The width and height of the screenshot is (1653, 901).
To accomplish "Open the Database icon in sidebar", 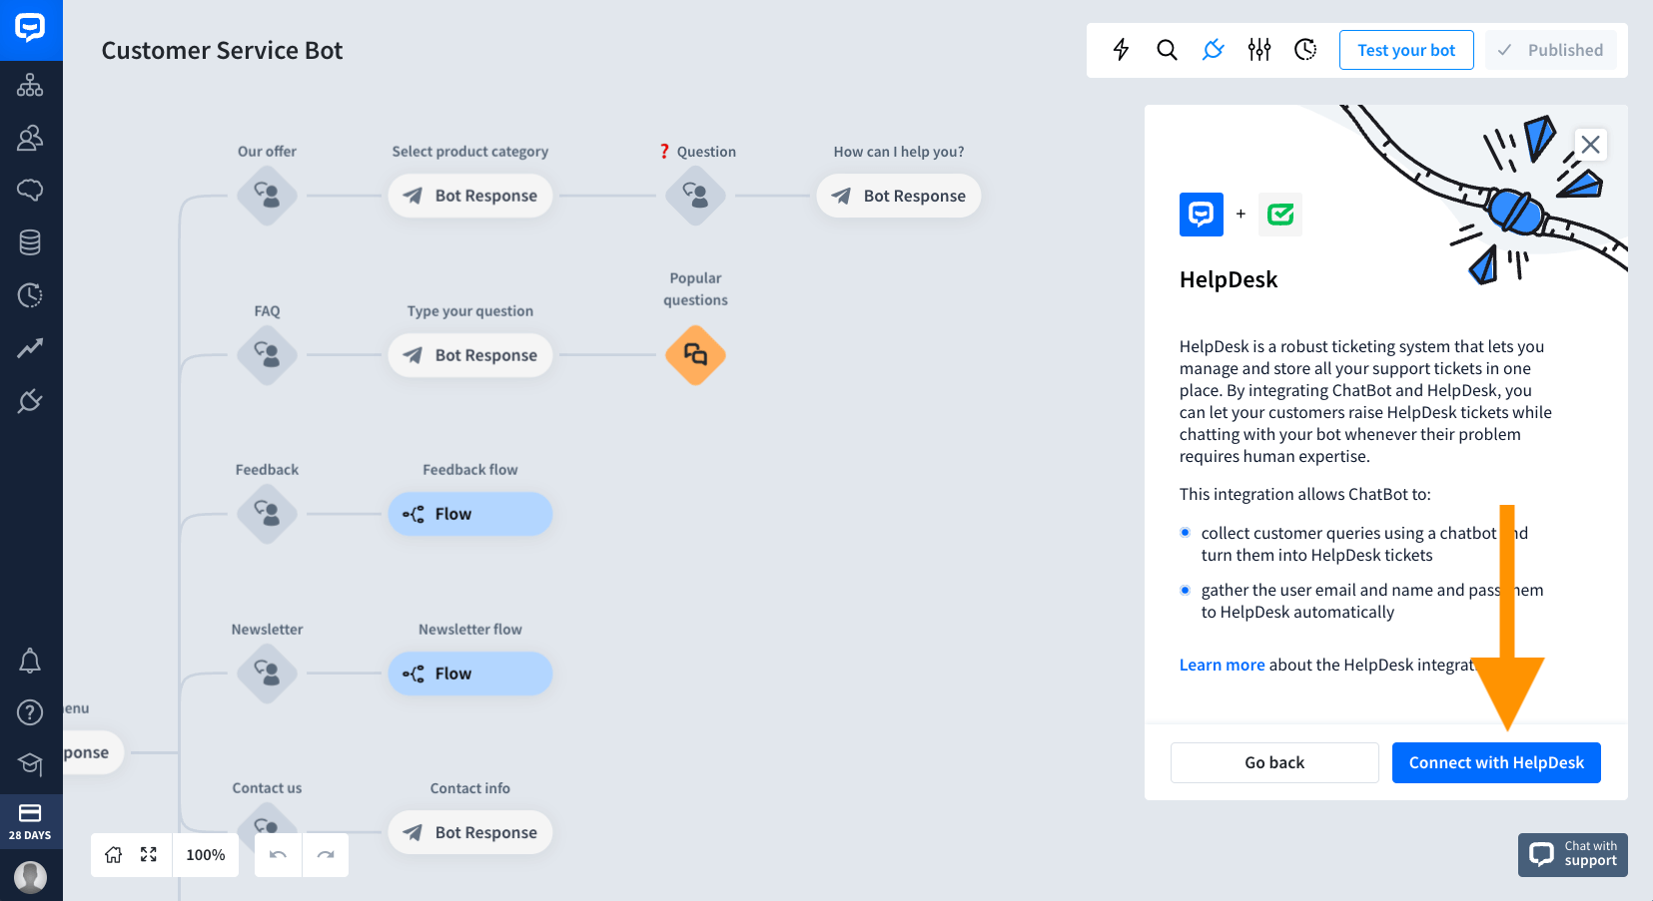I will [x=30, y=242].
